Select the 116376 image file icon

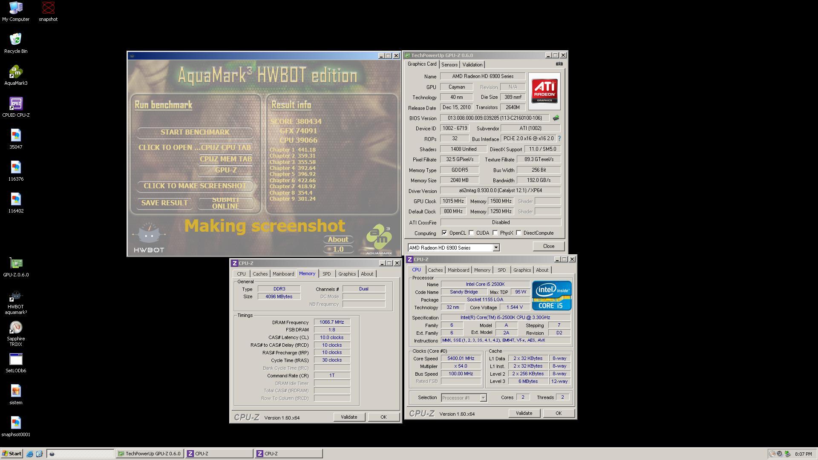(x=16, y=171)
